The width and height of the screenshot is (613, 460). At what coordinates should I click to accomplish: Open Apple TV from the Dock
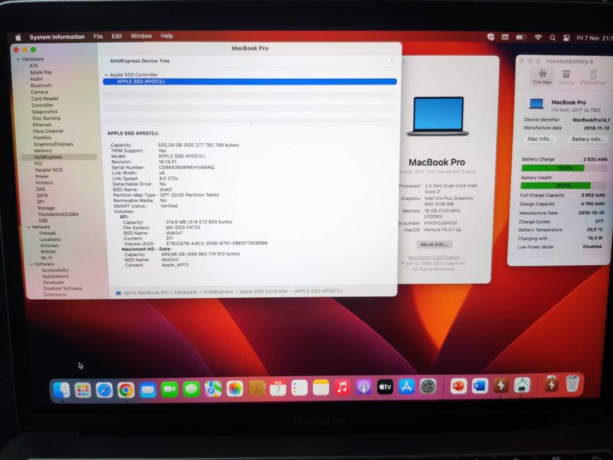385,387
